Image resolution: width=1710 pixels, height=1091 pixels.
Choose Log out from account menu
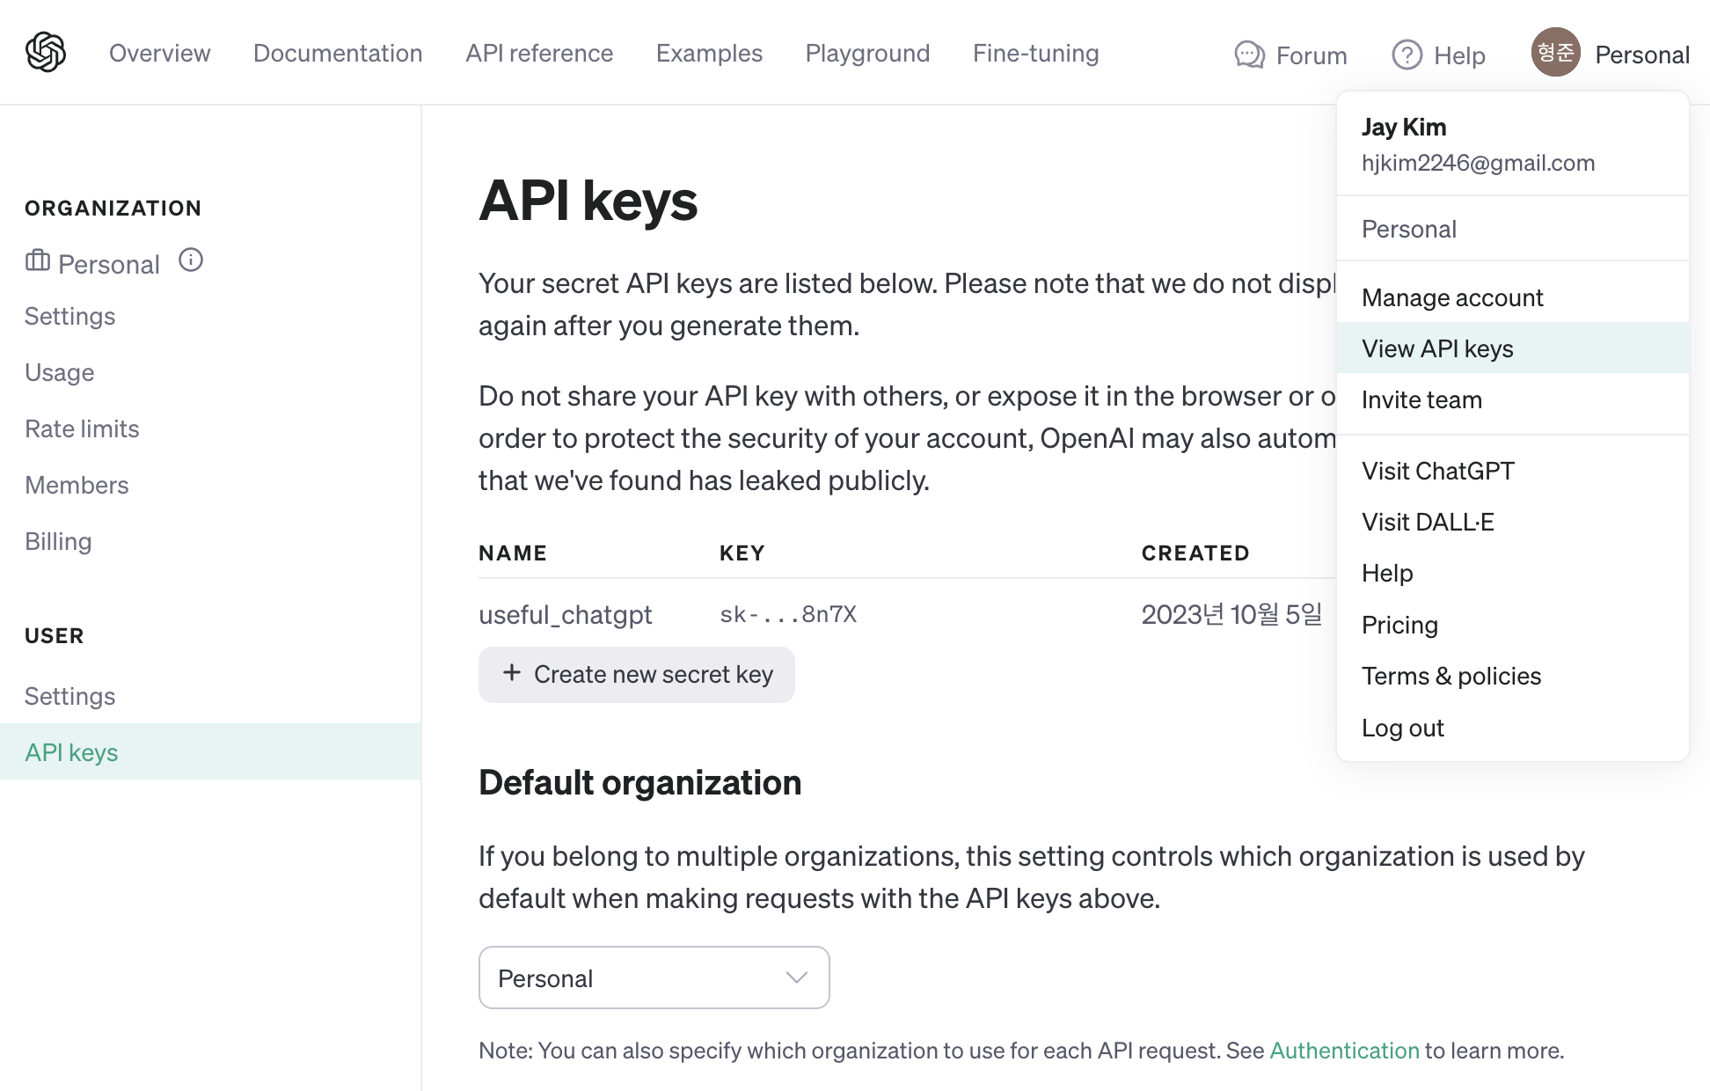pos(1402,728)
